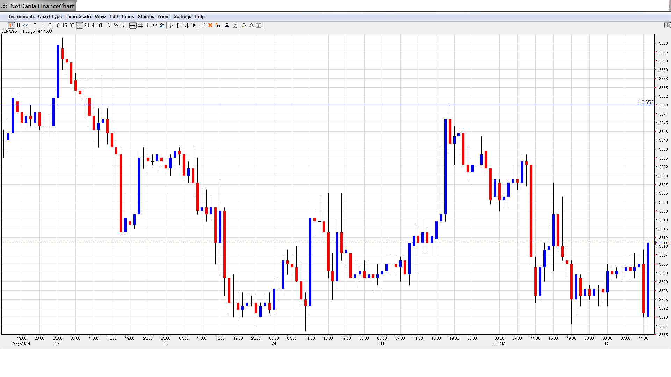Open print preview icon

pos(235,25)
